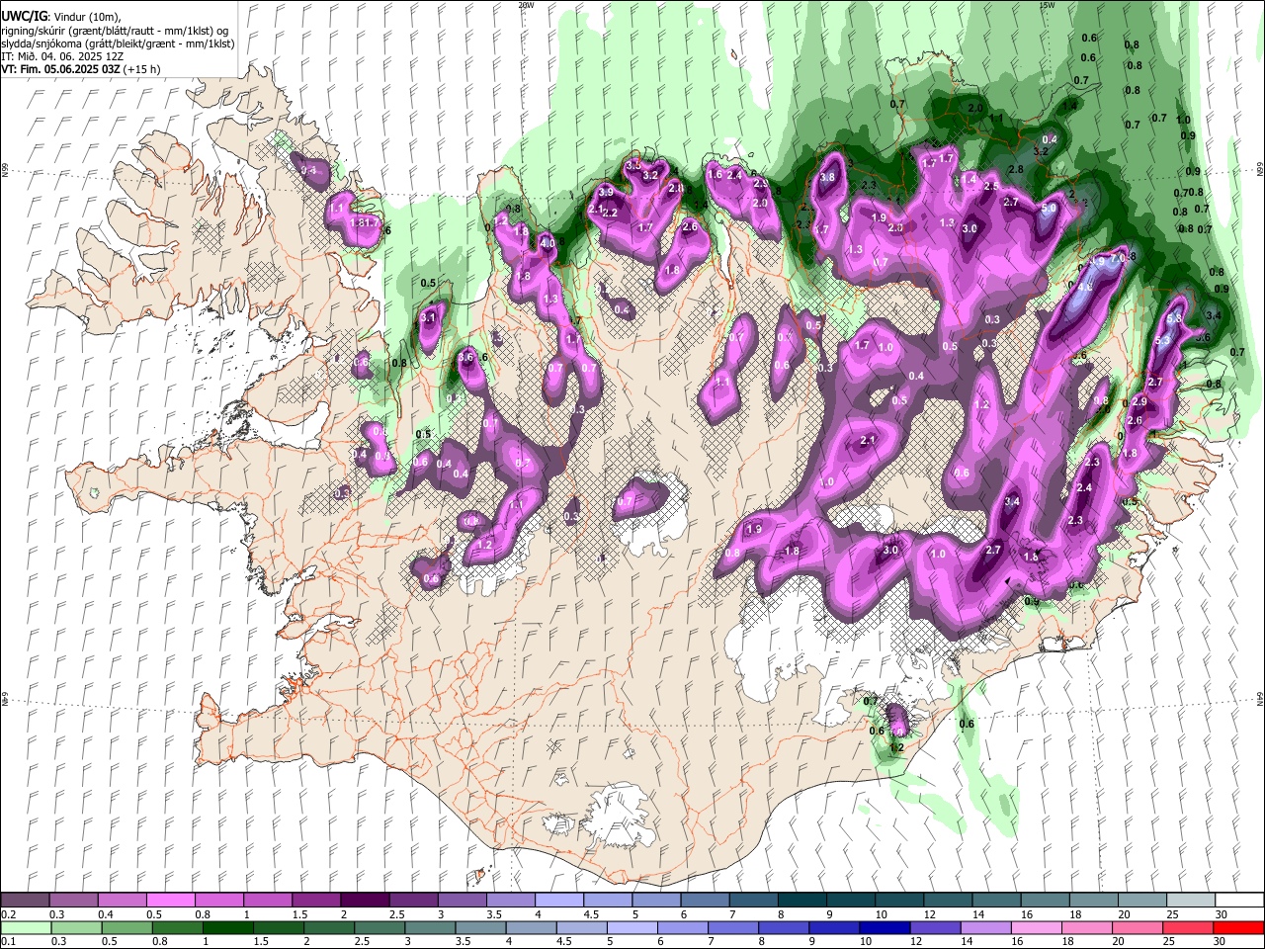Click the '12' label under upper legend row
This screenshot has height=949, width=1265.
pyautogui.click(x=931, y=914)
